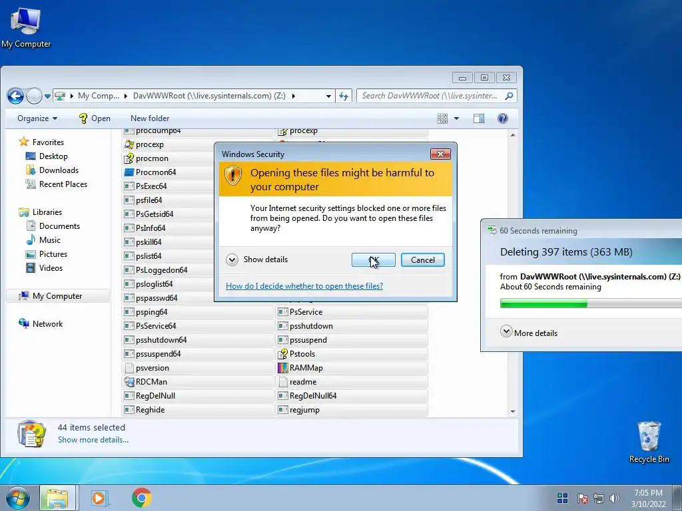
Task: Select the psping64 file
Action: pyautogui.click(x=197, y=312)
